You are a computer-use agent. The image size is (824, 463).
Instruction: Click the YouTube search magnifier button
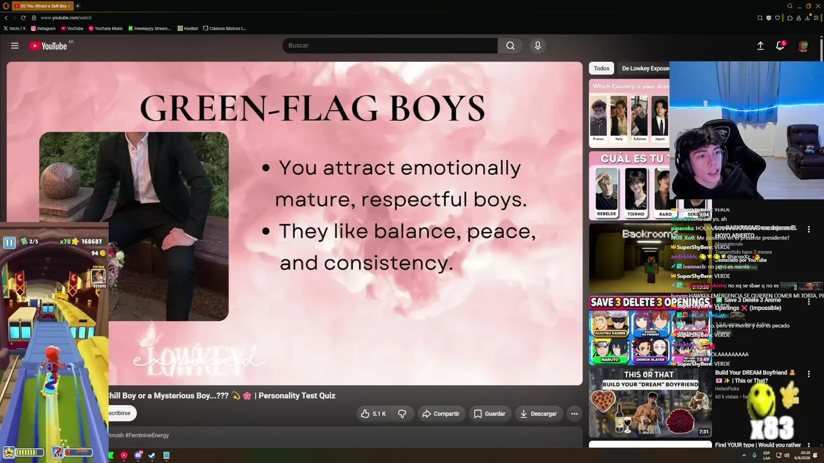click(x=510, y=46)
